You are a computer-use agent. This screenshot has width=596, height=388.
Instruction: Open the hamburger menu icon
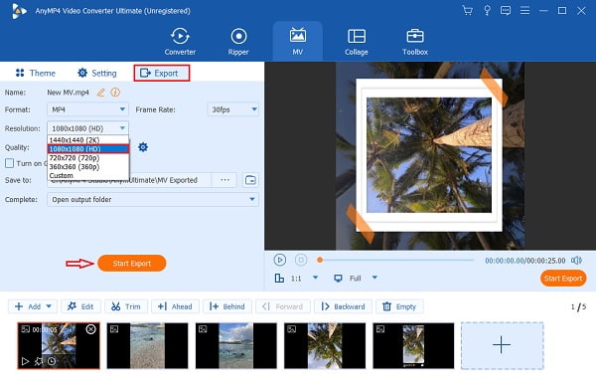pos(524,11)
